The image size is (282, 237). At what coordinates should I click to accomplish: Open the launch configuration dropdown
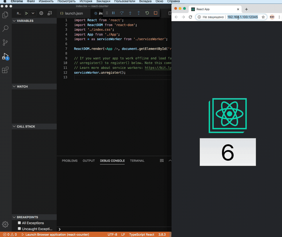pos(33,13)
